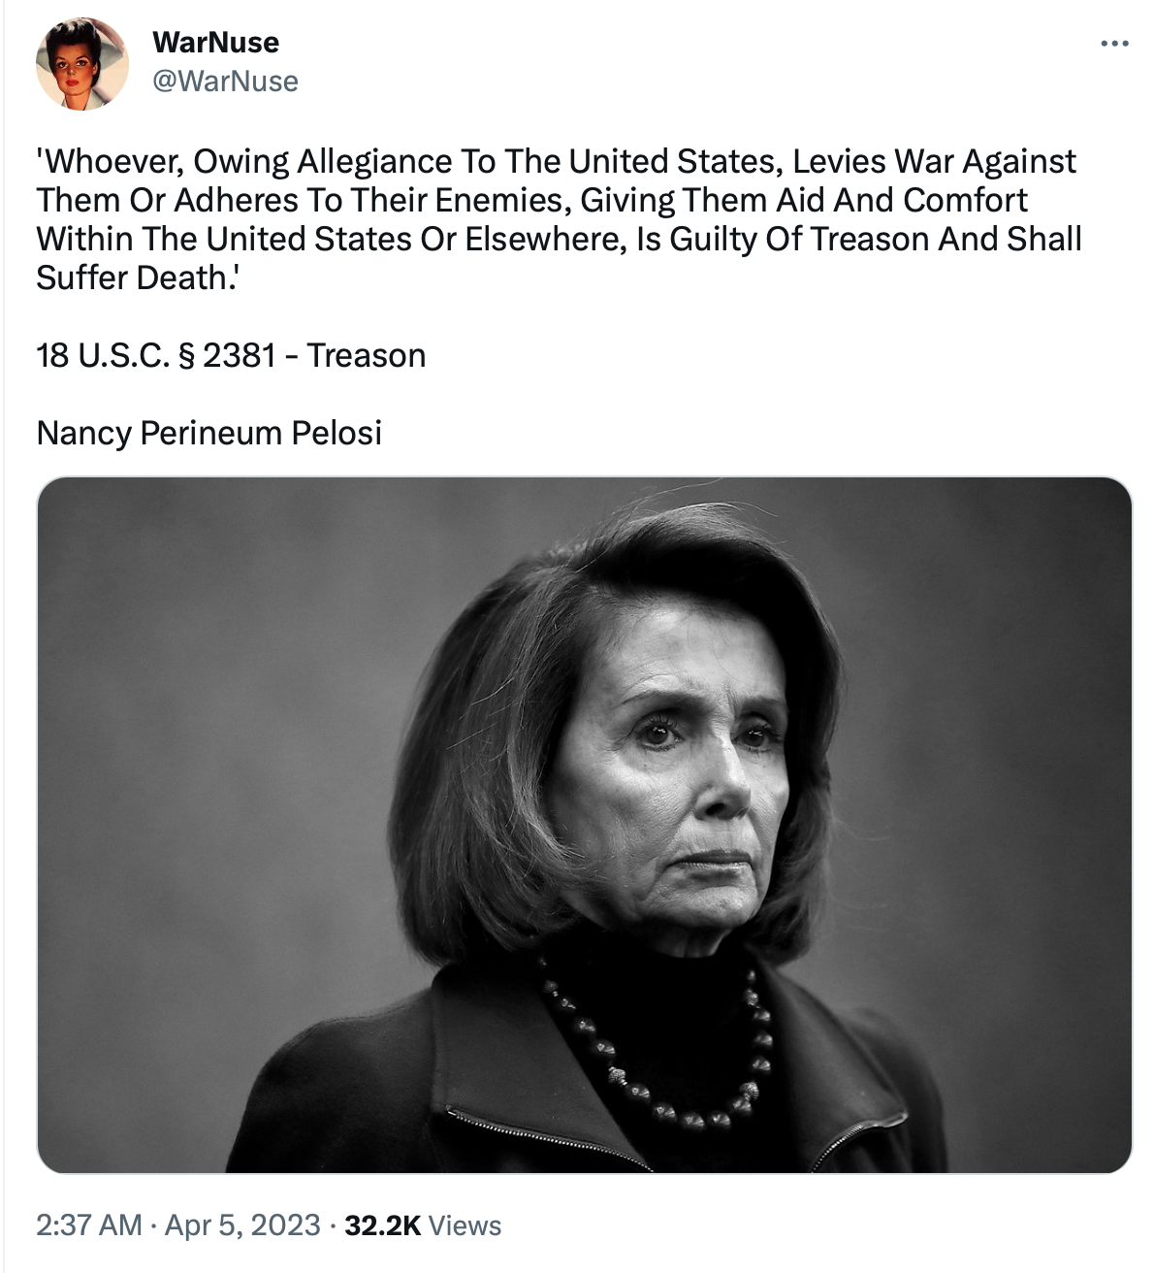The image size is (1154, 1273).
Task: Click the 32.2K view count
Action: [x=382, y=1225]
